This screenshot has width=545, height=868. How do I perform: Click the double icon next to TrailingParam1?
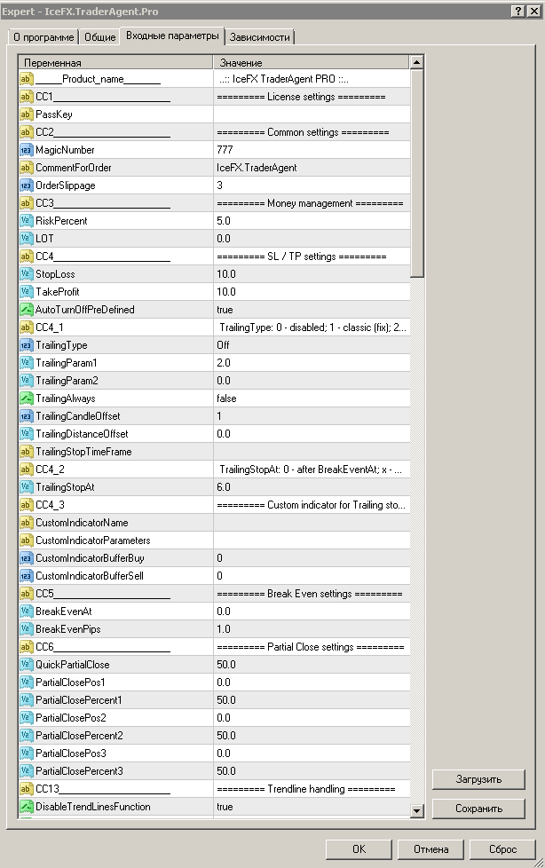[26, 363]
